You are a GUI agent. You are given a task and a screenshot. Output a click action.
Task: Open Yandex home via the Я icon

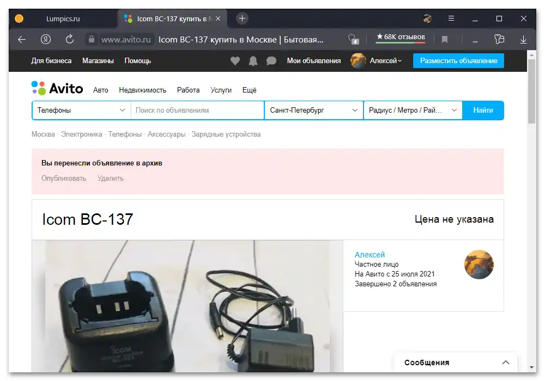pyautogui.click(x=46, y=39)
